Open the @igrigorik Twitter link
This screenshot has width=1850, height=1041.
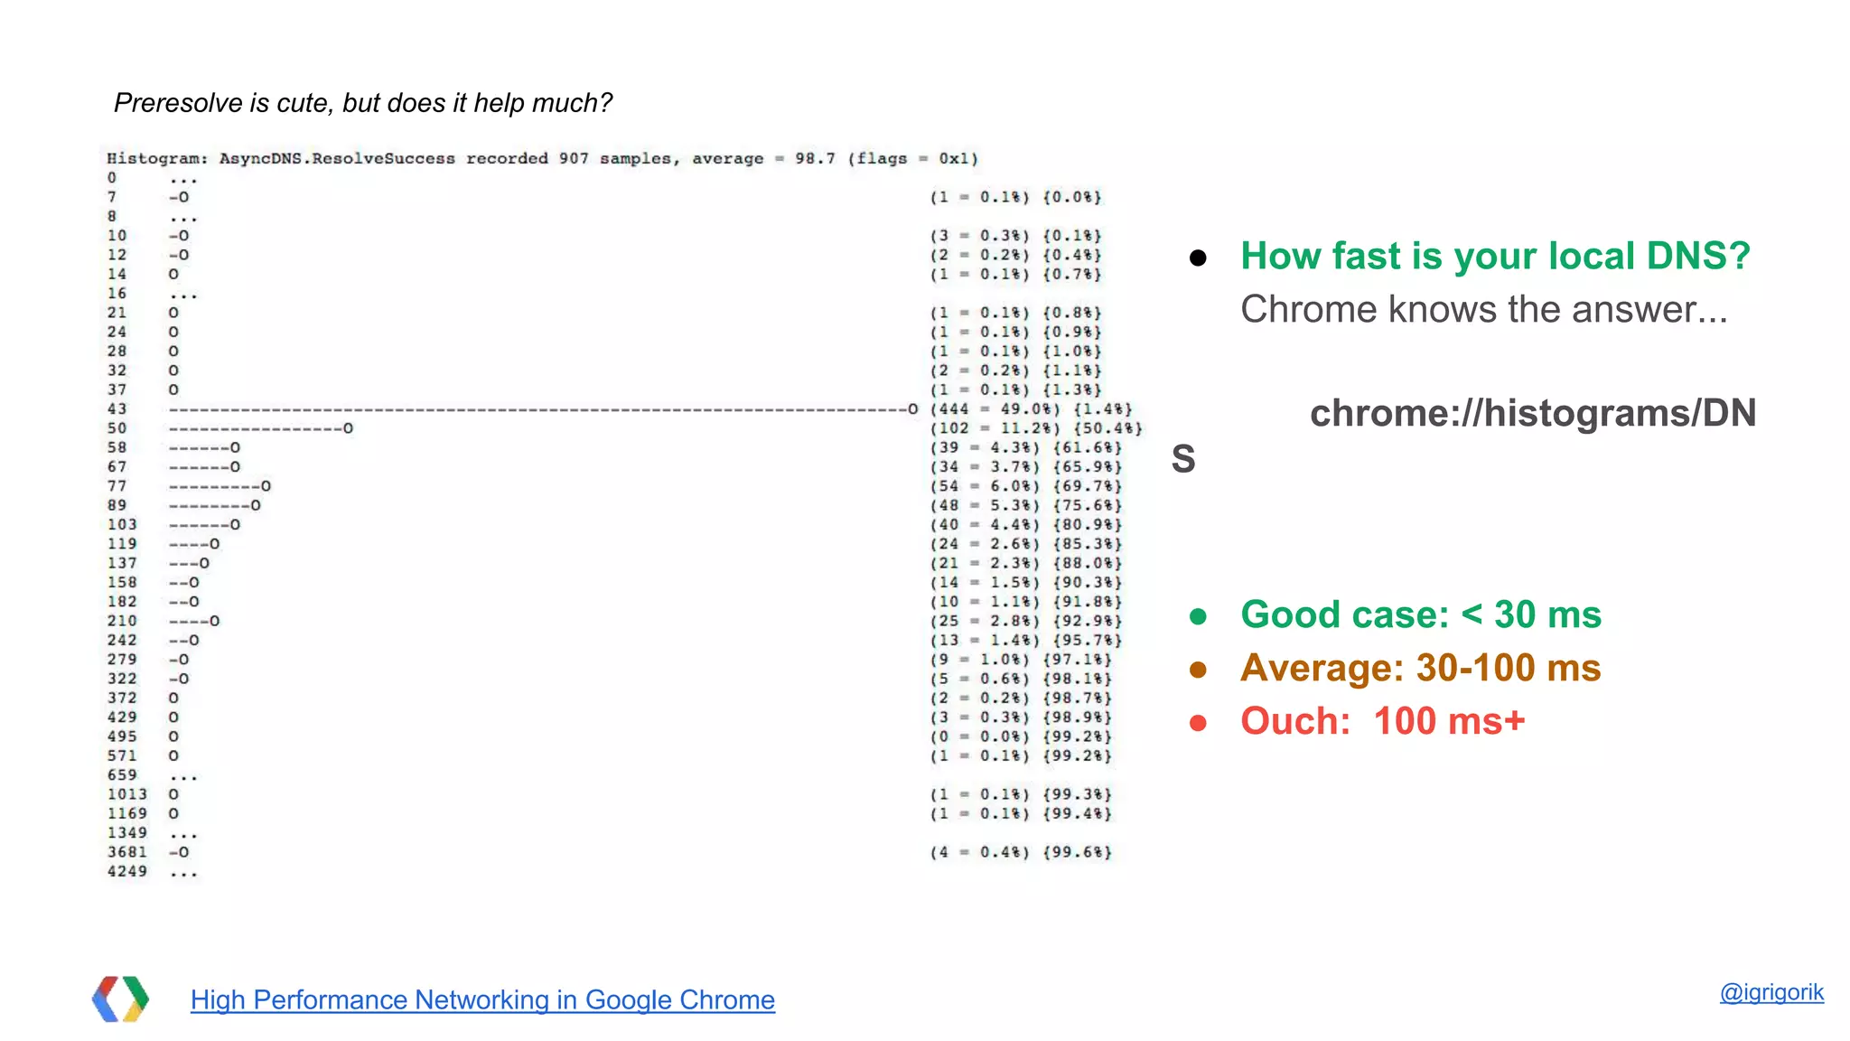click(1771, 992)
